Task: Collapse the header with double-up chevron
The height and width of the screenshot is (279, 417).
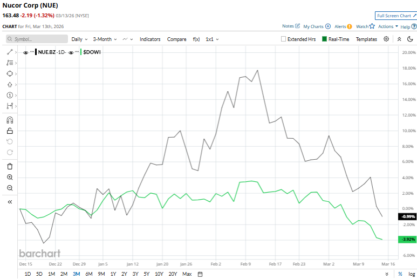Action: pos(399,39)
